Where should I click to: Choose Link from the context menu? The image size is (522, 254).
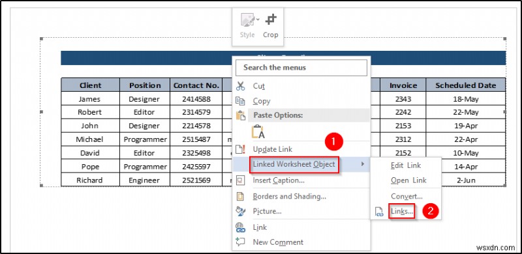260,227
